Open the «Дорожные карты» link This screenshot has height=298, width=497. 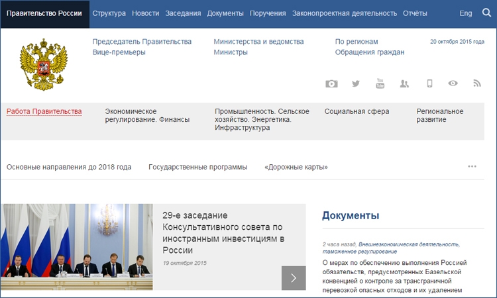296,167
